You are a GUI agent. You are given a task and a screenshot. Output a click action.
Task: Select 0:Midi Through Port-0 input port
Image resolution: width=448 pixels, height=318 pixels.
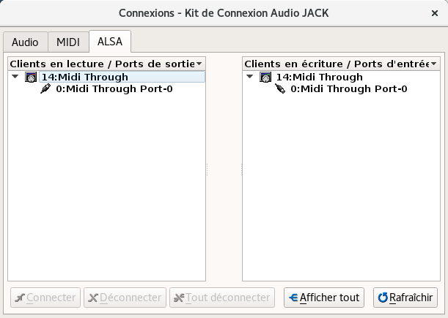pyautogui.click(x=348, y=89)
